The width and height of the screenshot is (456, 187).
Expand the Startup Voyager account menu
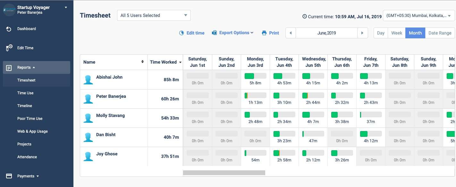[x=66, y=7]
